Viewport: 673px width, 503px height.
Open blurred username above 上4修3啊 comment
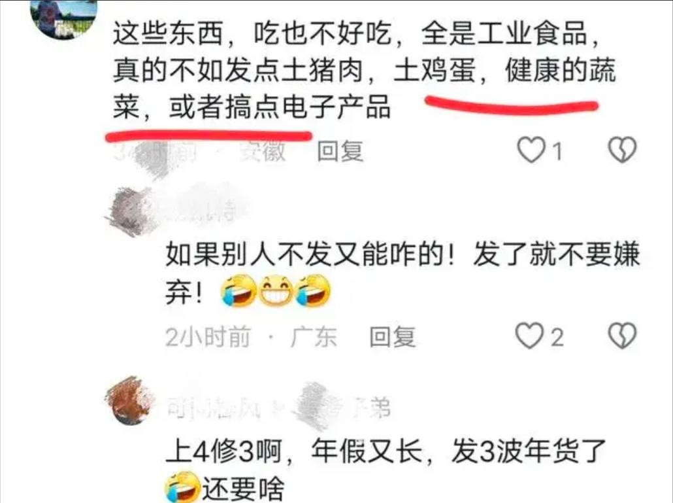point(278,407)
